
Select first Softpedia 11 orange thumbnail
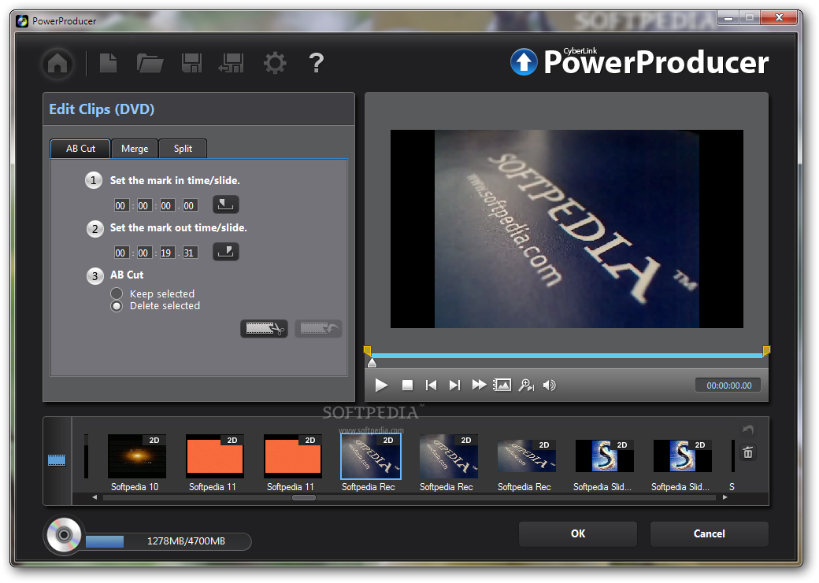(x=215, y=456)
